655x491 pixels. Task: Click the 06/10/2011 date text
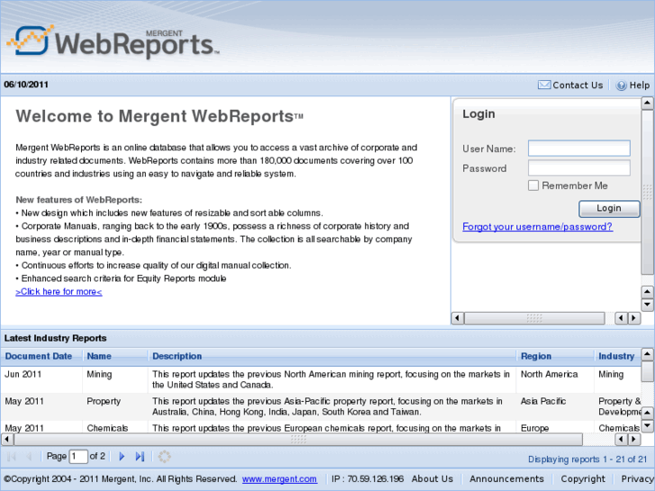pos(26,85)
